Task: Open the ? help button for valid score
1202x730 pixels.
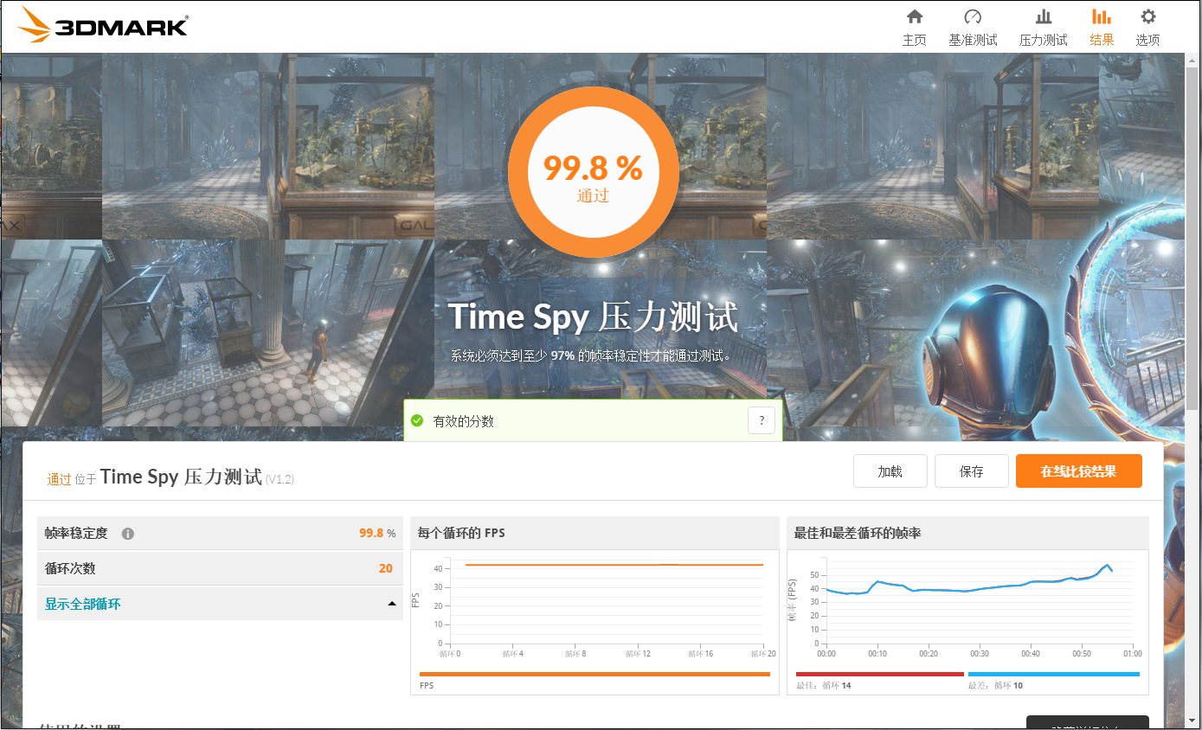Action: point(762,421)
